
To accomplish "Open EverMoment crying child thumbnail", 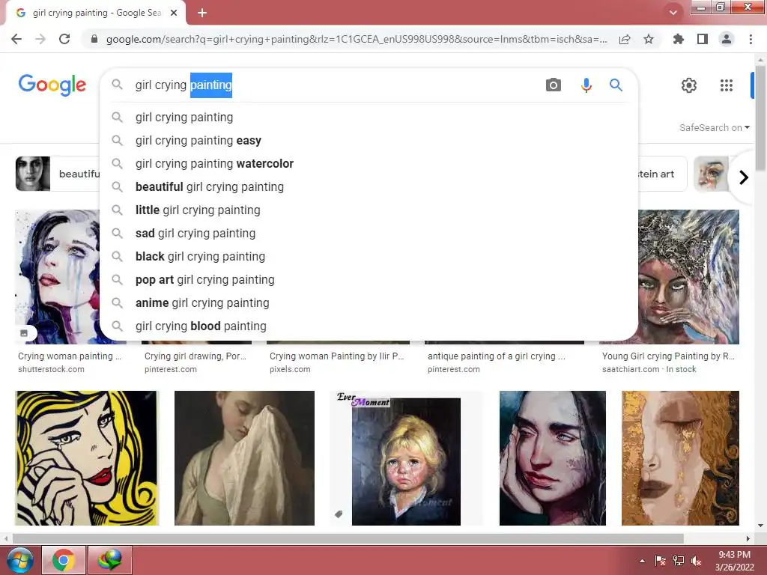I will tap(406, 458).
